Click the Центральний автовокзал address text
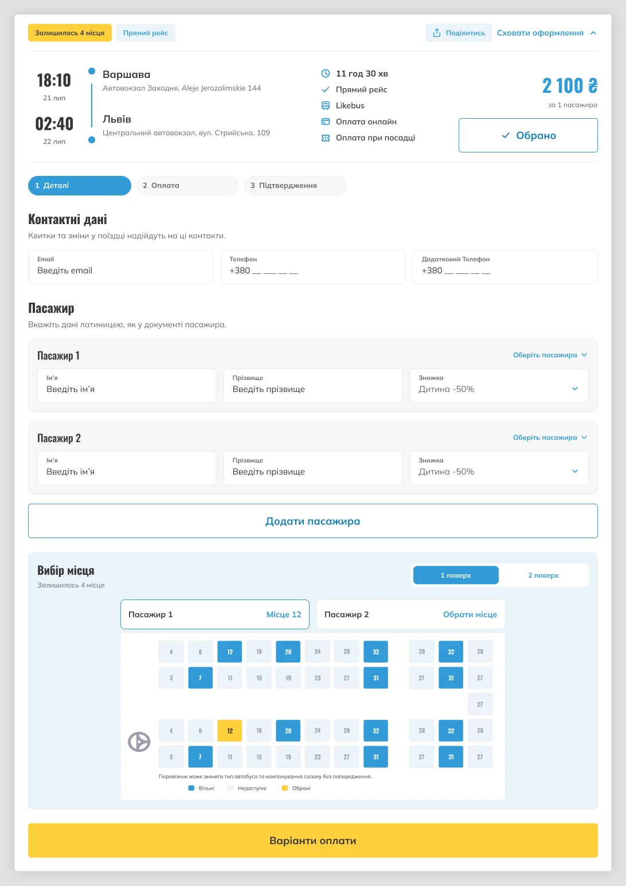Image resolution: width=626 pixels, height=886 pixels. tap(186, 133)
